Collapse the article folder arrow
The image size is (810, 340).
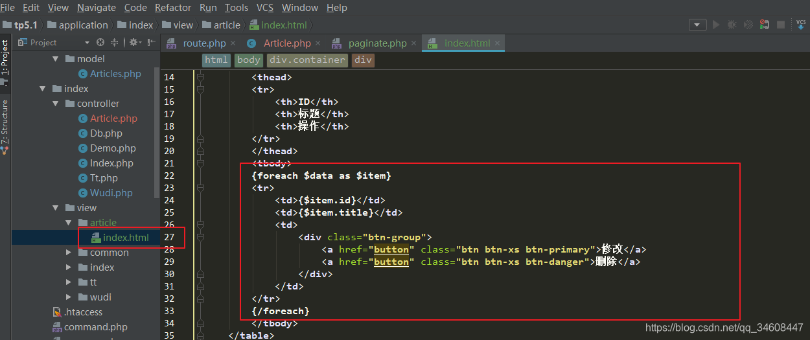[69, 223]
